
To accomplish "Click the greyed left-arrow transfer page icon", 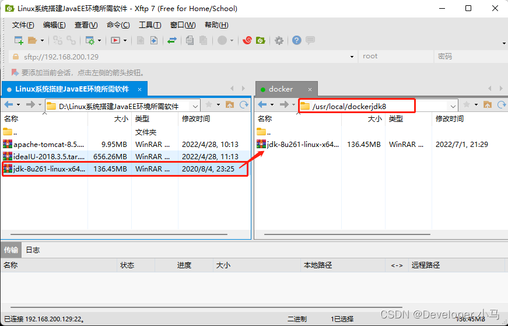I will tap(141, 40).
